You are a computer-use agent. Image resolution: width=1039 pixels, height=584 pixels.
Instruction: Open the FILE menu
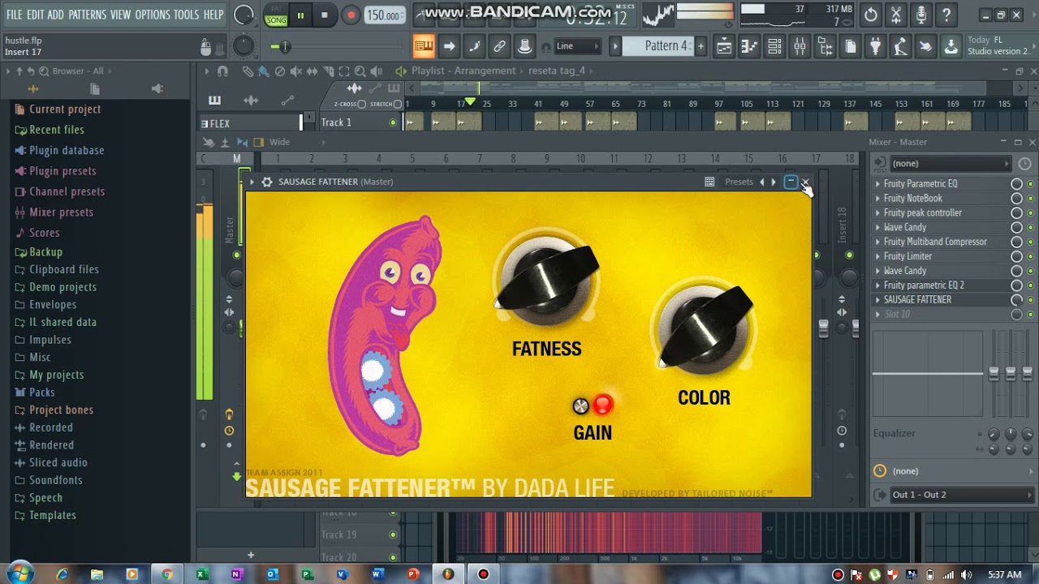pyautogui.click(x=15, y=15)
